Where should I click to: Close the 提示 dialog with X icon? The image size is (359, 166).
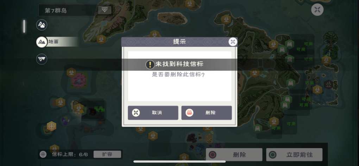click(233, 42)
